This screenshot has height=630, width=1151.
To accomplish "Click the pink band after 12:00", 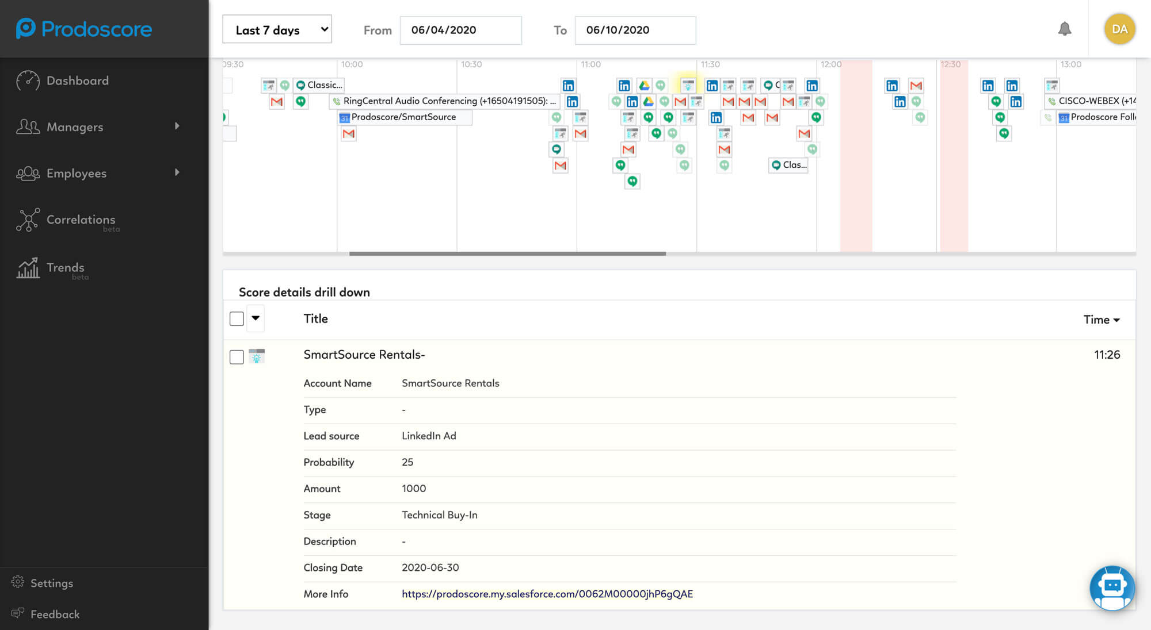I will coord(856,155).
